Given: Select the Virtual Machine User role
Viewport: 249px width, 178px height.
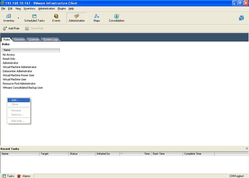Looking at the screenshot, I should pos(15,79).
